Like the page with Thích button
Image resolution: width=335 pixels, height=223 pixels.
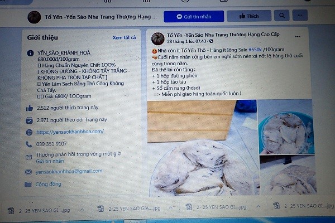pos(249,16)
